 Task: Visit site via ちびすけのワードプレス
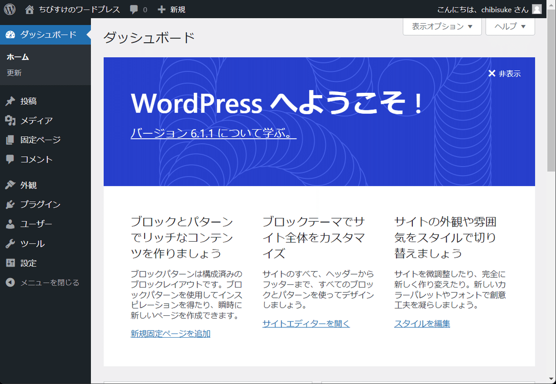click(x=79, y=9)
